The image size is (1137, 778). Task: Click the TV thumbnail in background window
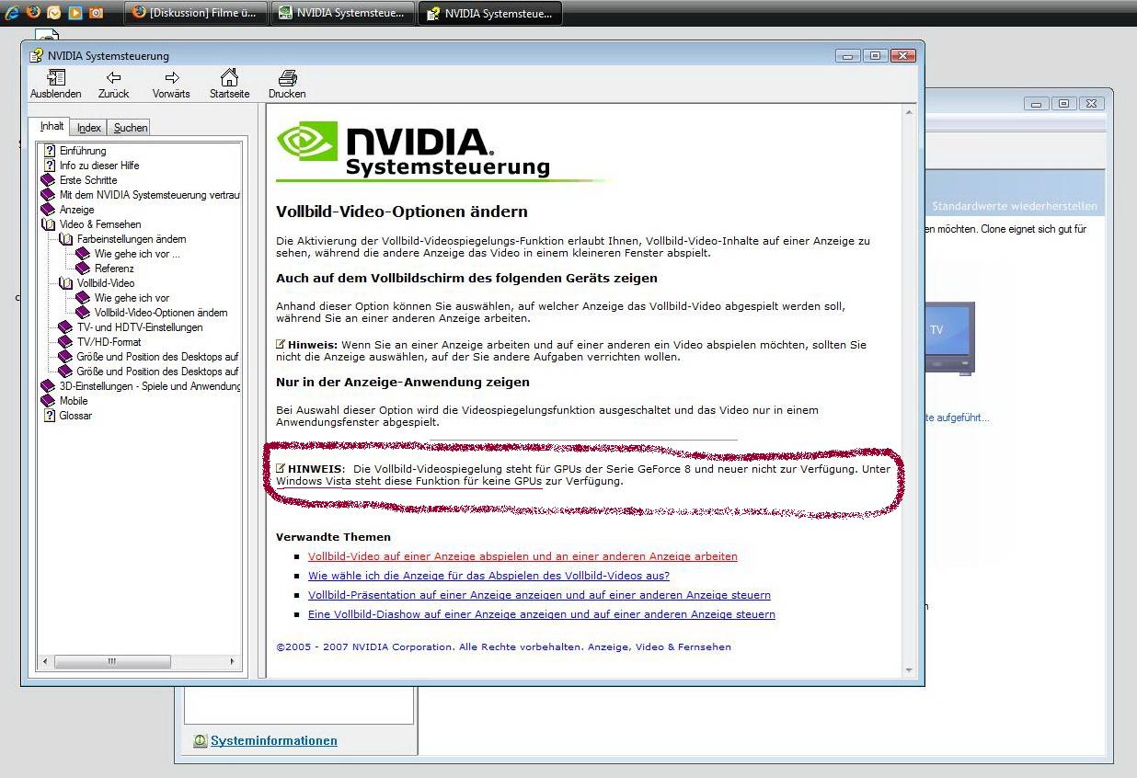pyautogui.click(x=948, y=339)
